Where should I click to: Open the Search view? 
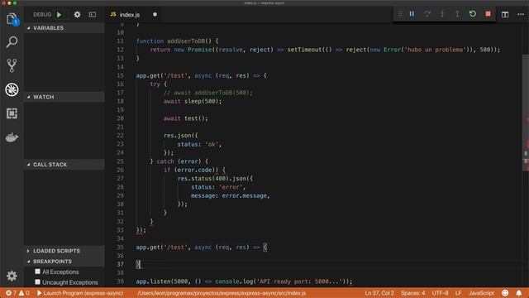tap(12, 42)
